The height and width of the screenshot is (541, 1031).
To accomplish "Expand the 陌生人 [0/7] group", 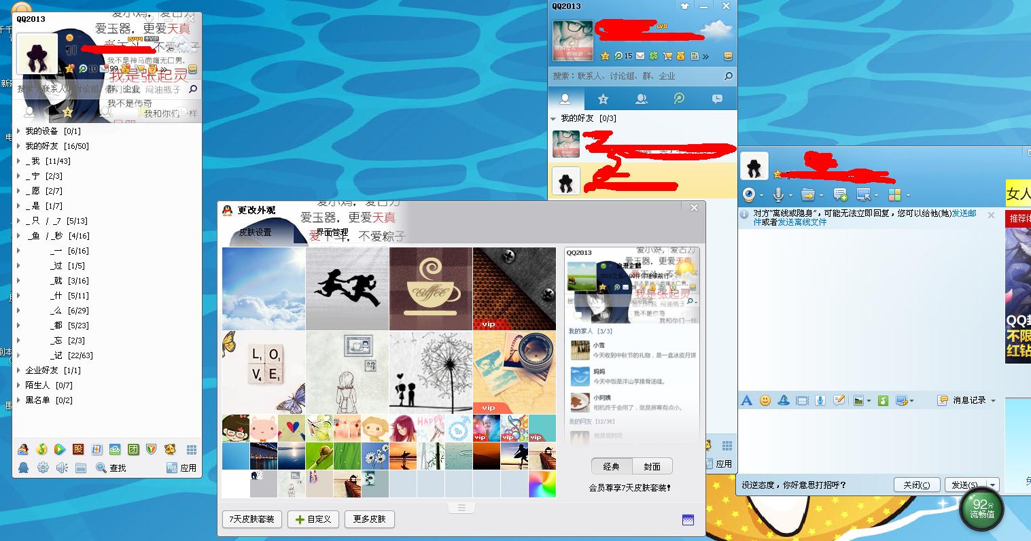I will (18, 385).
